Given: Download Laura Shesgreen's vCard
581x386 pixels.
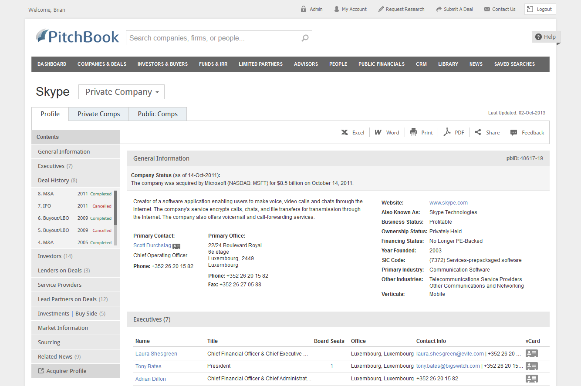Looking at the screenshot, I should 532,353.
